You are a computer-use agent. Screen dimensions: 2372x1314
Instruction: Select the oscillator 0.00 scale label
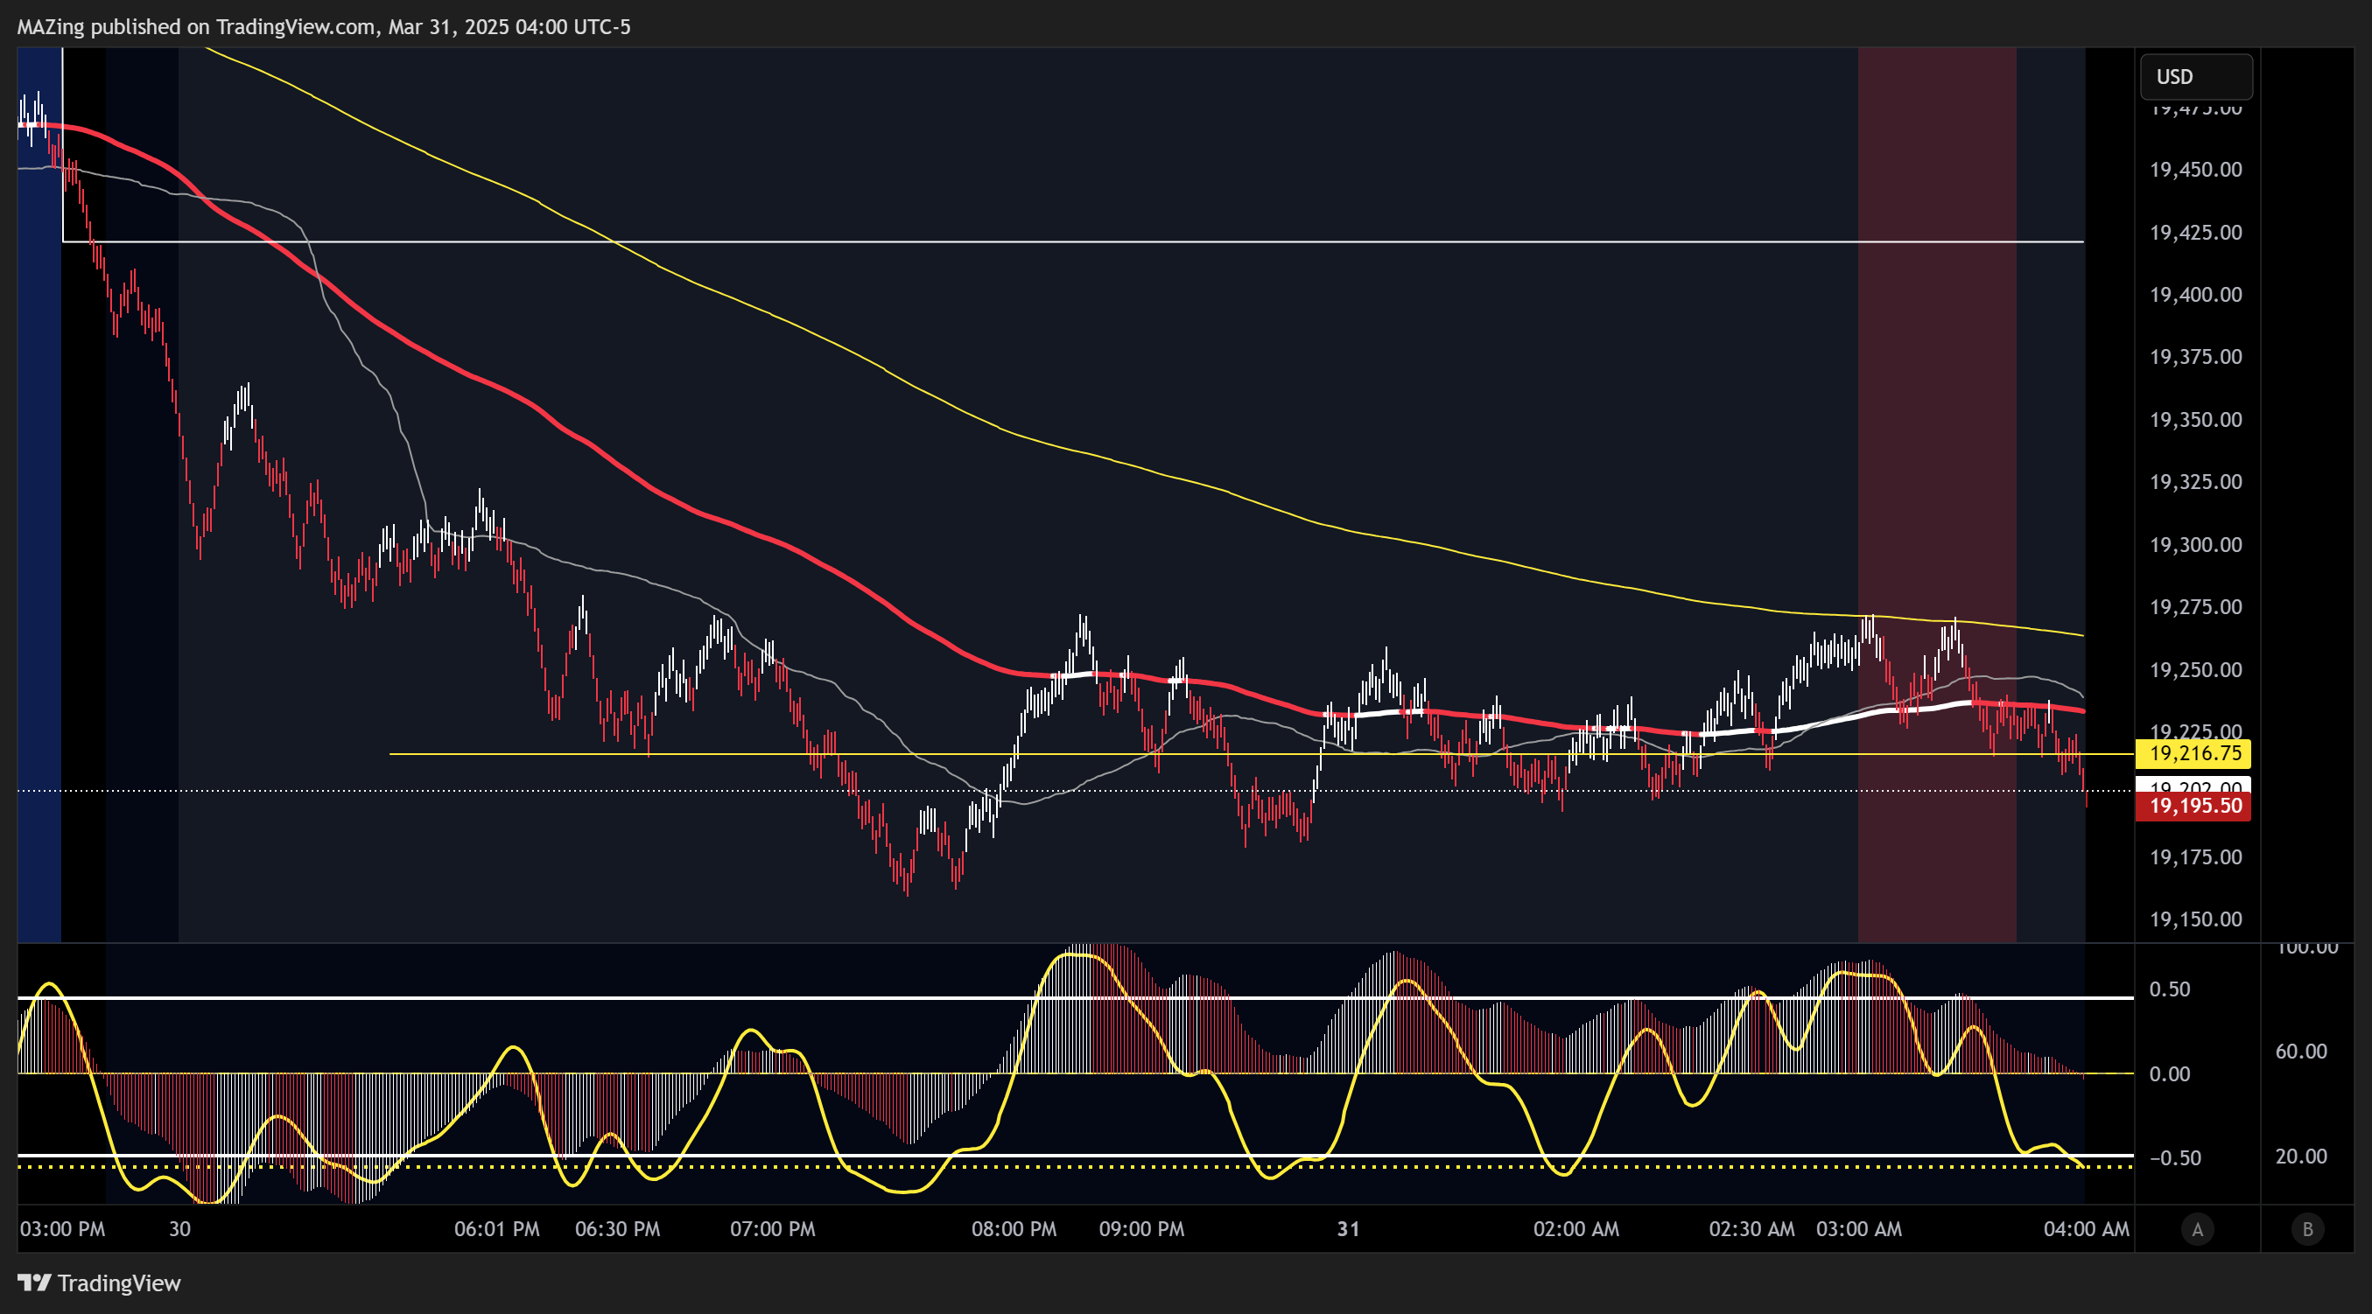tap(2170, 1073)
